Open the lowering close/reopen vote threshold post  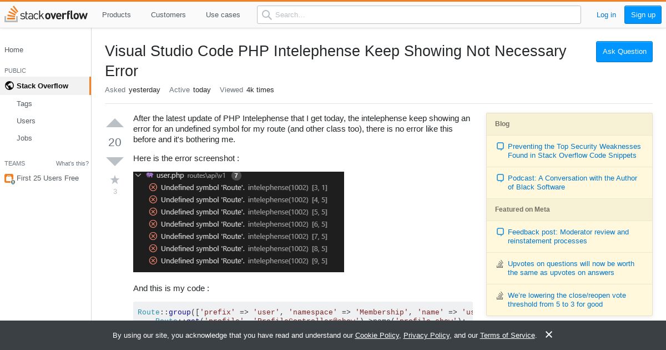[x=567, y=300]
